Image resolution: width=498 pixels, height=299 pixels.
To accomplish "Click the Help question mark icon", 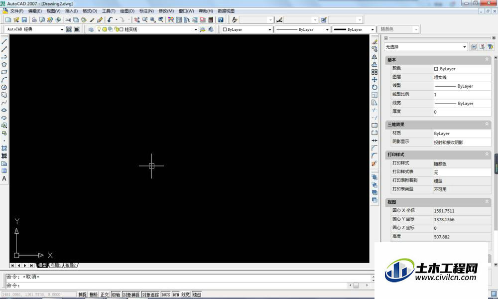I will [x=221, y=20].
